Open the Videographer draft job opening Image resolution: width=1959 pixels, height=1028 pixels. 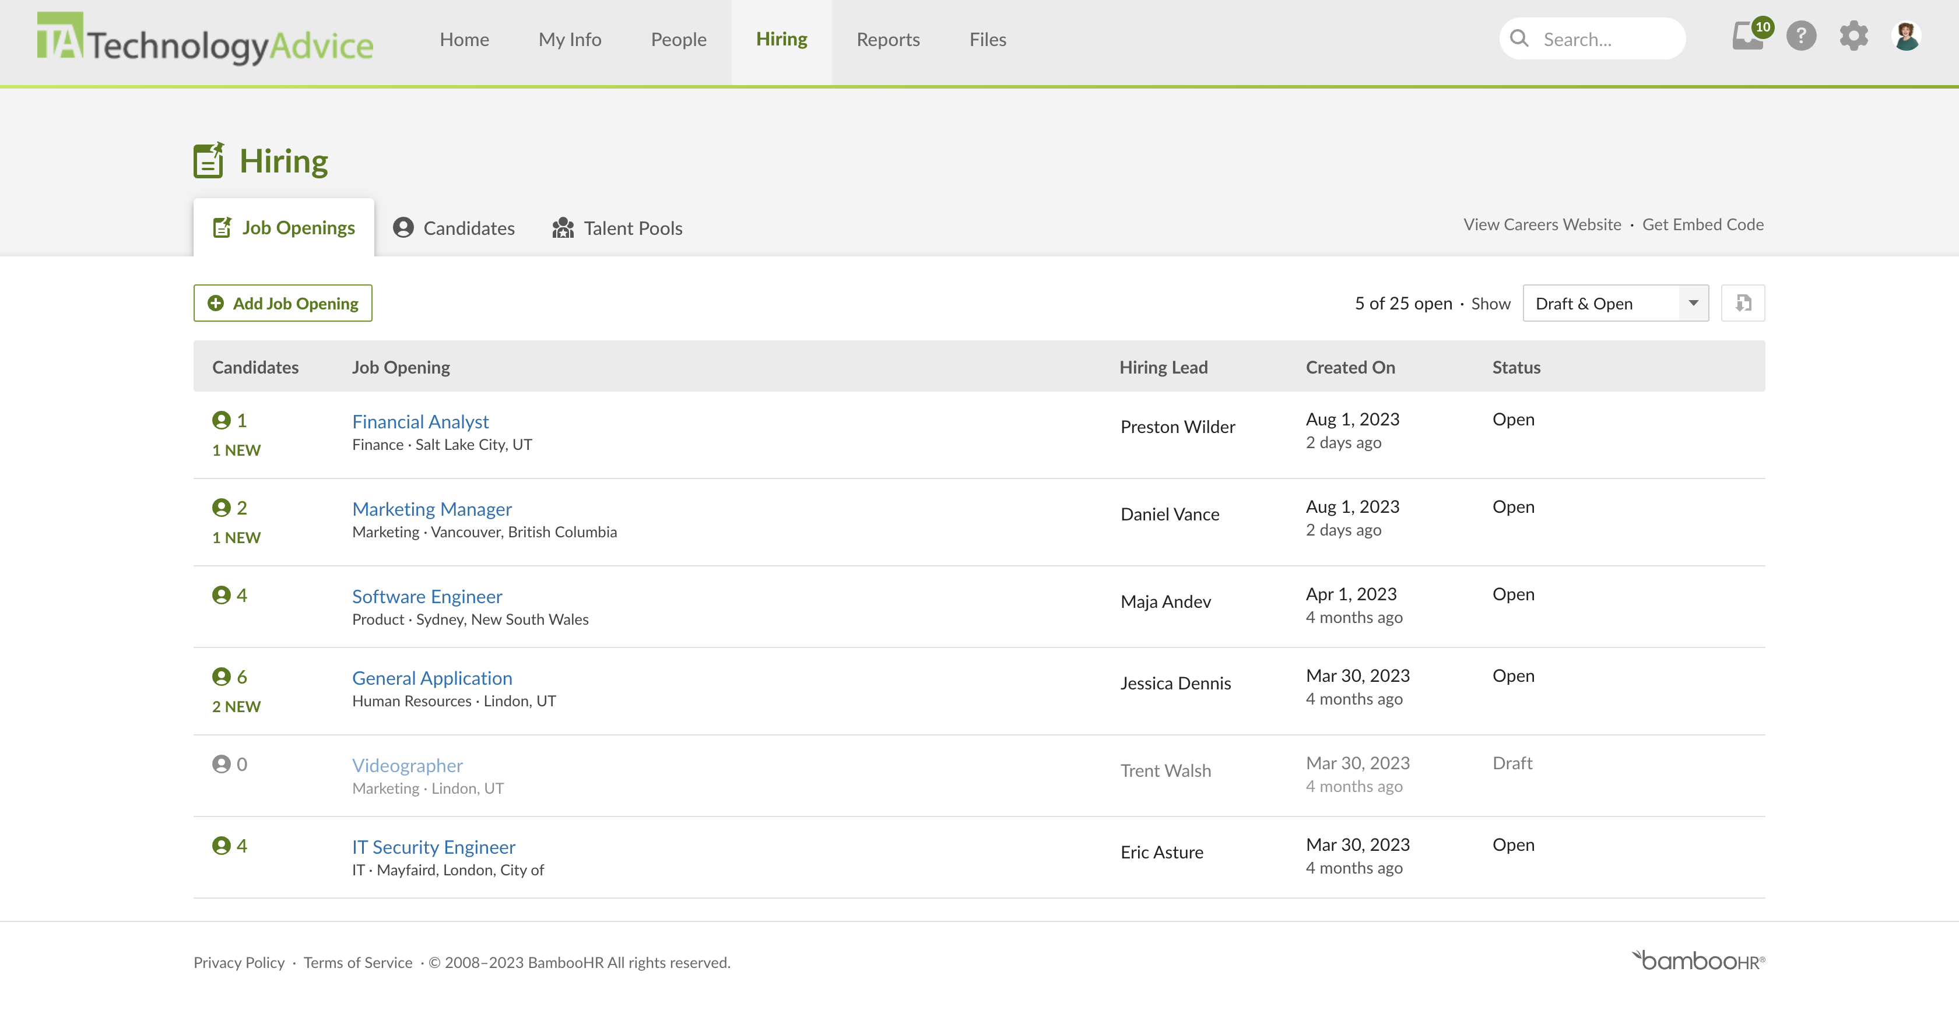coord(407,765)
